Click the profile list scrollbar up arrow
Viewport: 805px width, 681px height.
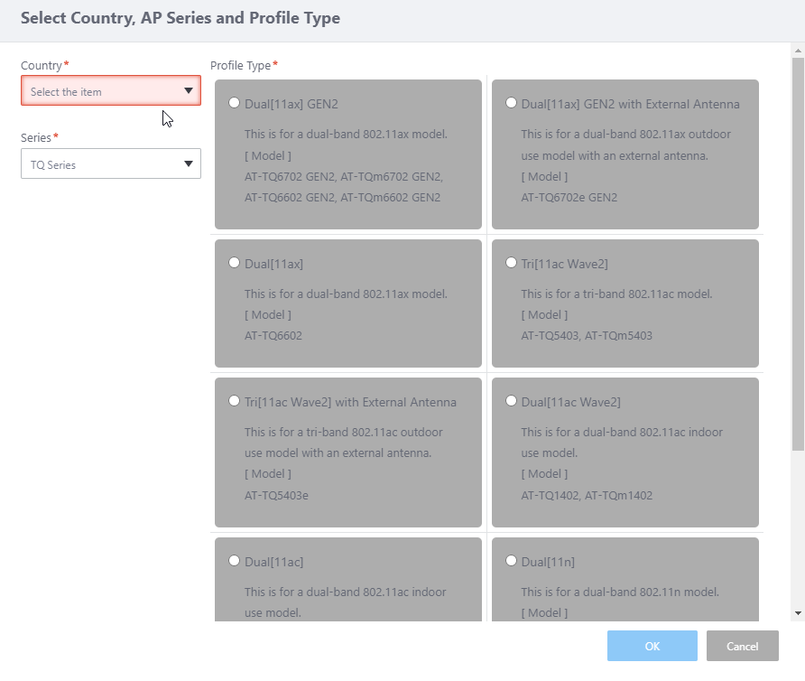(x=797, y=51)
